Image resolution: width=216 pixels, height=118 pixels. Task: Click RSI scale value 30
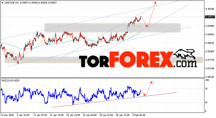206,103
